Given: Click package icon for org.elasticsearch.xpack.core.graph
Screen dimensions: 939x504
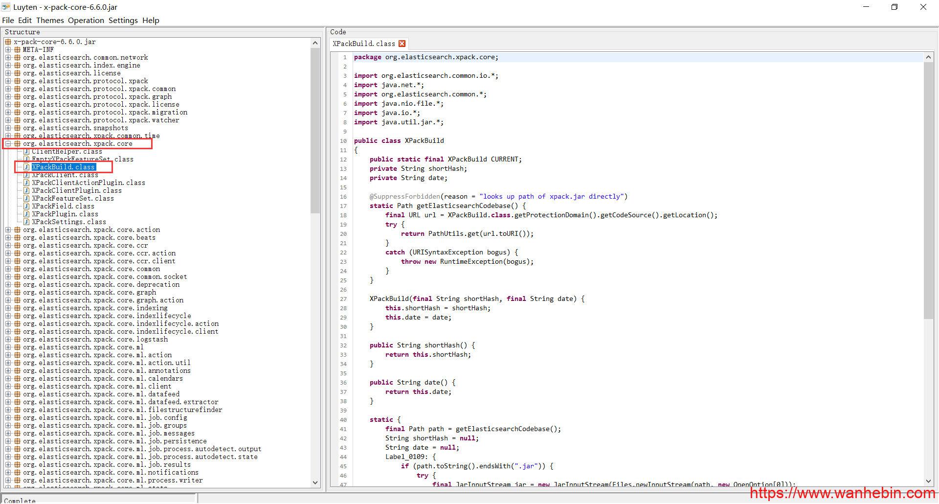Looking at the screenshot, I should tap(18, 293).
